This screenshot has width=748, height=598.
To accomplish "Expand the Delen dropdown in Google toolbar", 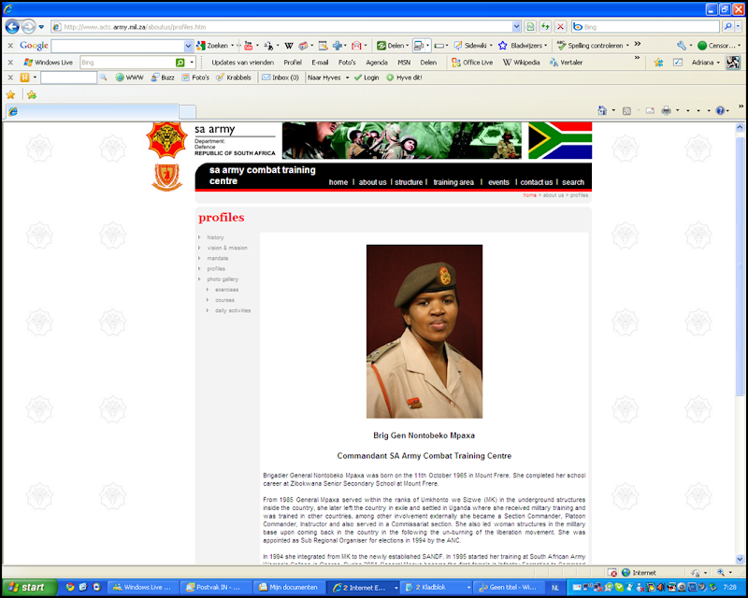I will 407,46.
